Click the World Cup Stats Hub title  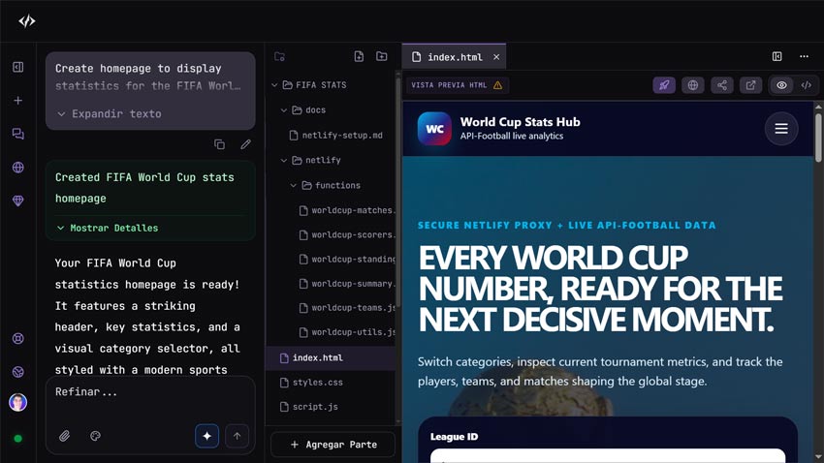coord(521,122)
